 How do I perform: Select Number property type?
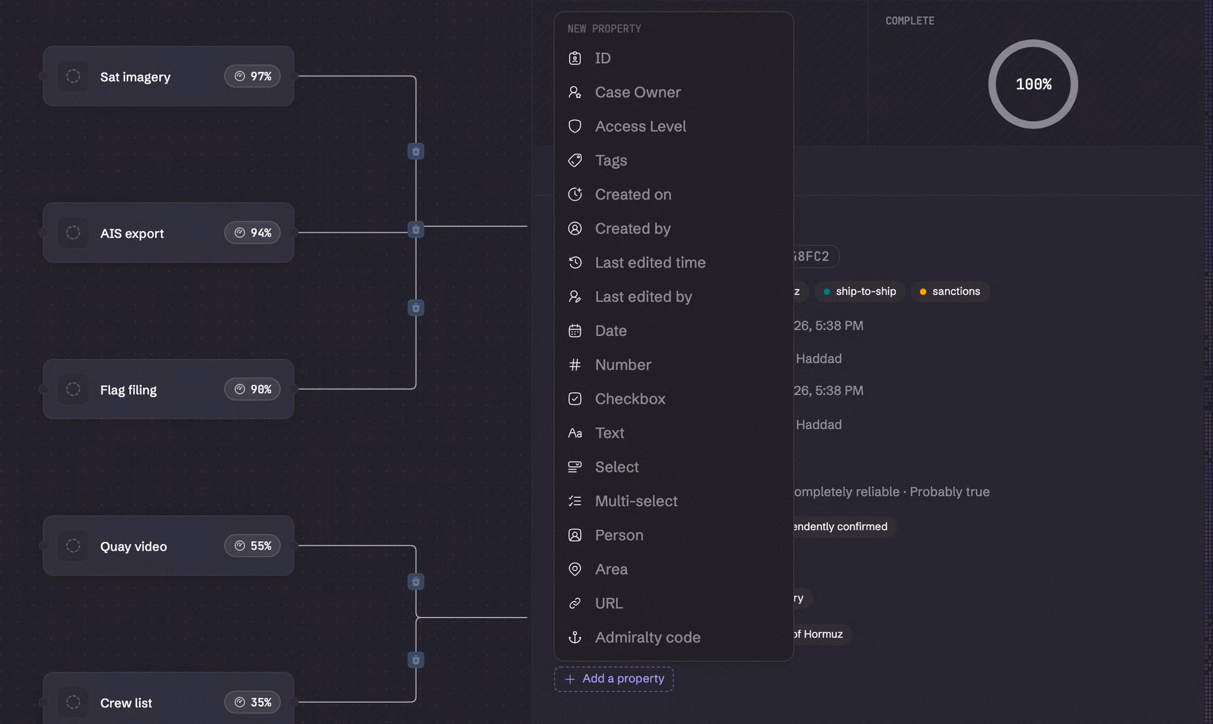point(673,365)
